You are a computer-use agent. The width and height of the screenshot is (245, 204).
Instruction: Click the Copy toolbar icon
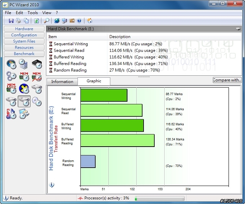tap(26, 21)
